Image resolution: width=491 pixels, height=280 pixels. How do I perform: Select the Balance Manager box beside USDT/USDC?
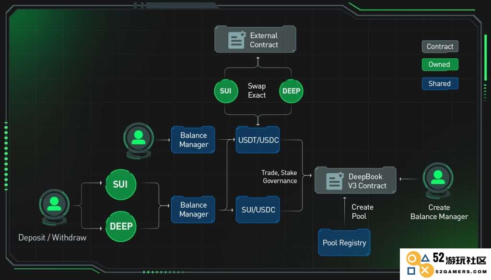(193, 140)
